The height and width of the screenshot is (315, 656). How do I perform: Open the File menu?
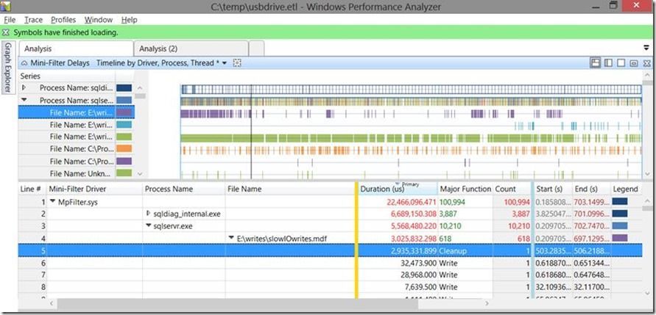click(x=10, y=20)
